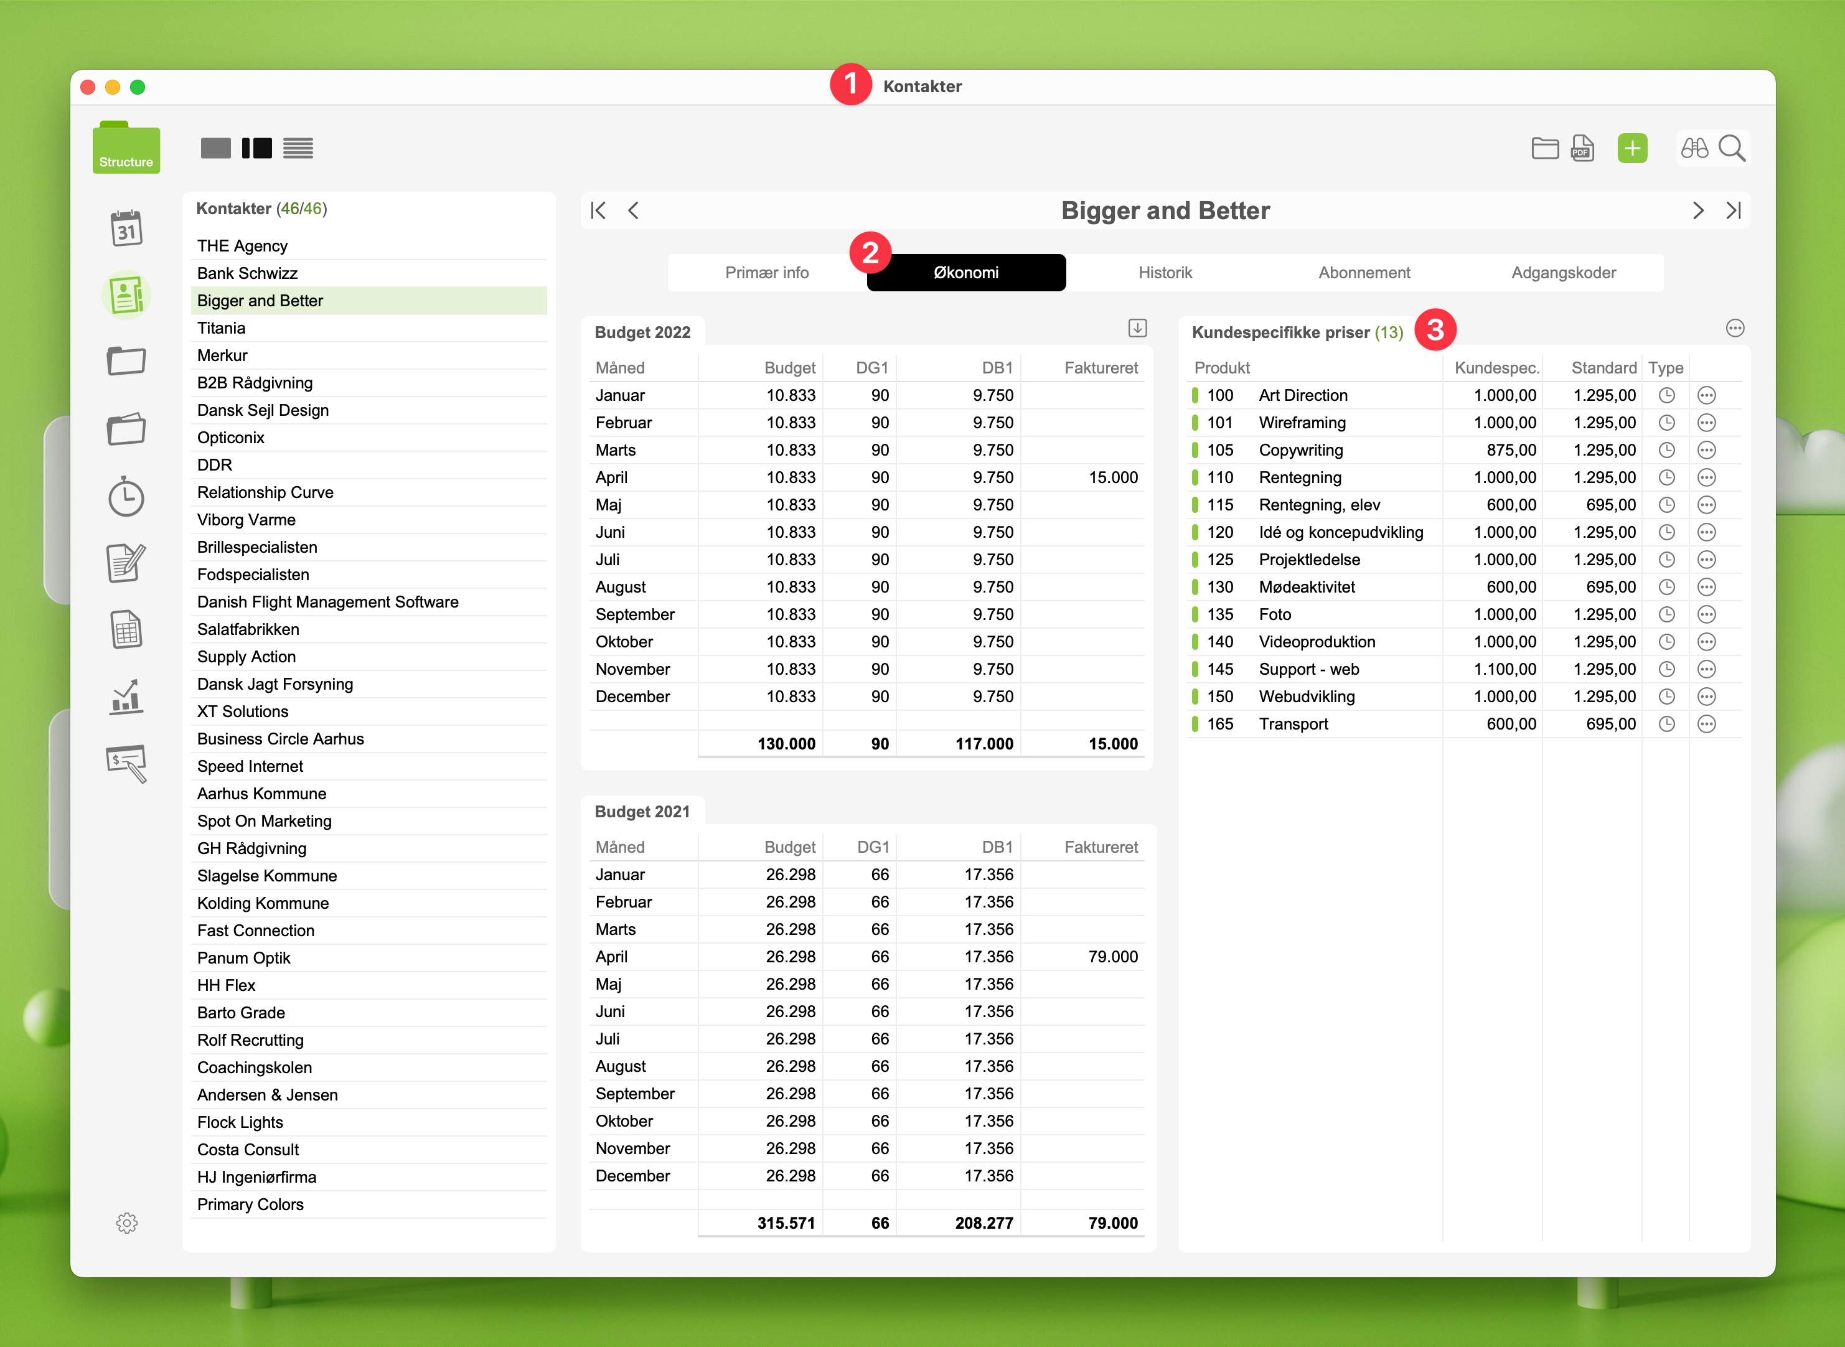Go to next contact record arrow
Screen dimensions: 1845x1347
coord(1698,211)
